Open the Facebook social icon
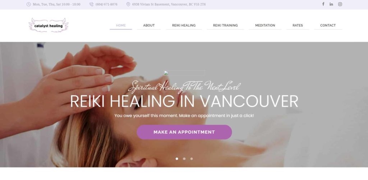Image resolution: width=368 pixels, height=180 pixels. click(x=323, y=4)
